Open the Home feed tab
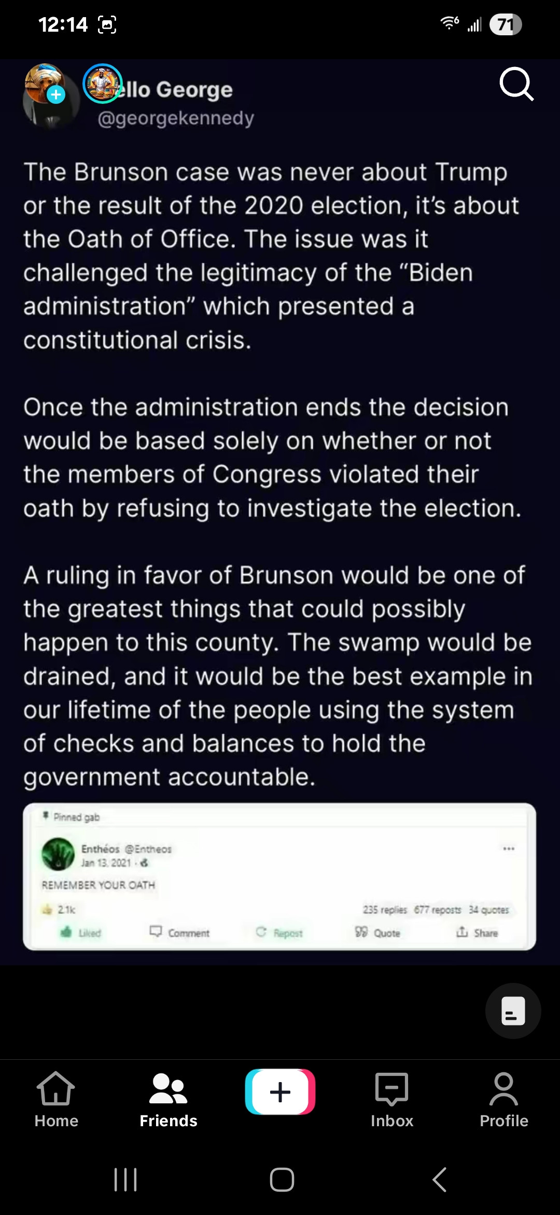 (x=56, y=1099)
